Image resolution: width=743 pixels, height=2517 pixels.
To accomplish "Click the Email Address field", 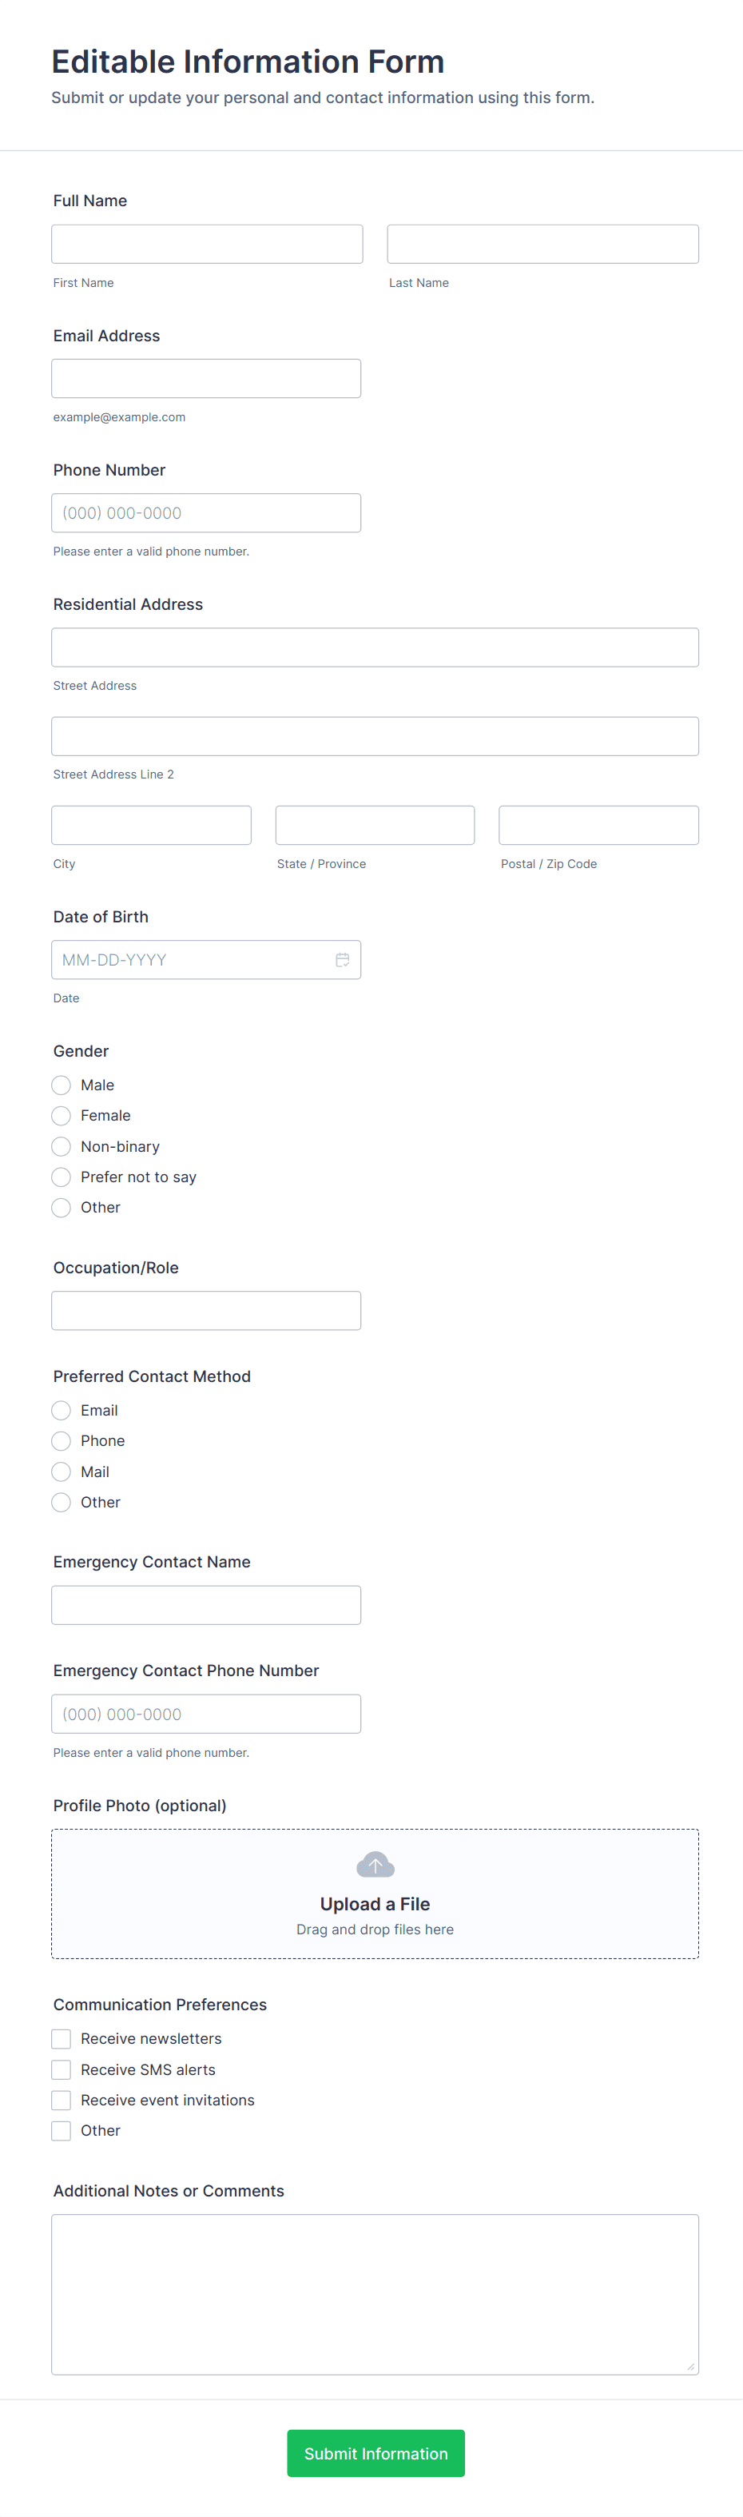I will coord(206,378).
